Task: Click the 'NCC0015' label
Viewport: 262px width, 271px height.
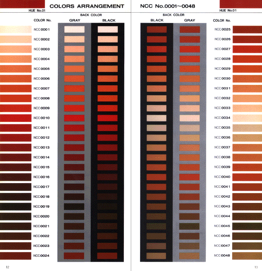Action: coord(42,167)
